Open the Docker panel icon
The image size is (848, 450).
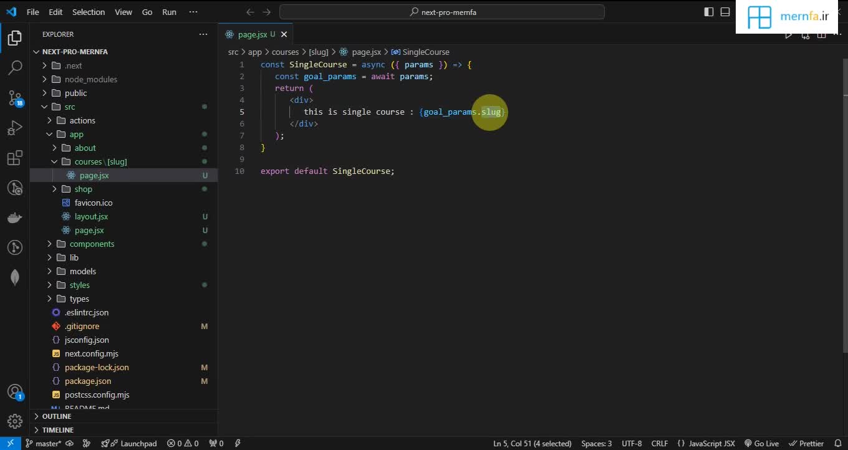click(15, 218)
